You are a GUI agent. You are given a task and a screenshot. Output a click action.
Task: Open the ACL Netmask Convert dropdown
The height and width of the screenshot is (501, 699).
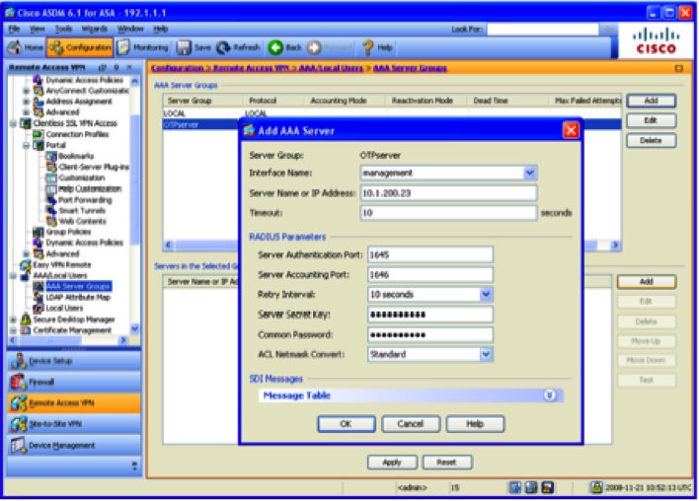coord(486,354)
